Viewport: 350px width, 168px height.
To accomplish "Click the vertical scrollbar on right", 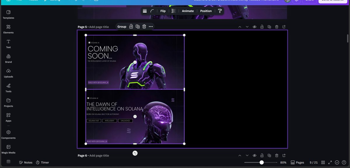I will (347, 38).
